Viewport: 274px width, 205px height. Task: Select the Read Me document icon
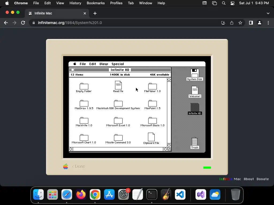tap(118, 85)
